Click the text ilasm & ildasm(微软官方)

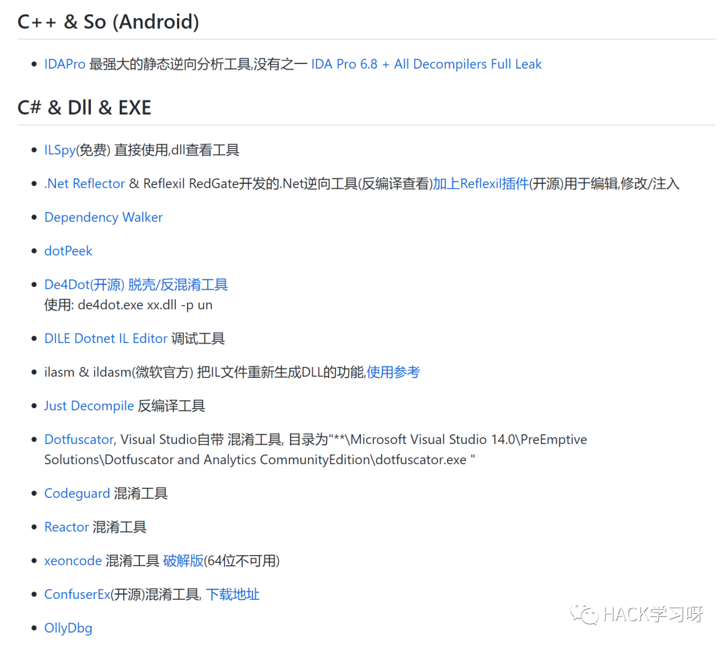(x=118, y=373)
